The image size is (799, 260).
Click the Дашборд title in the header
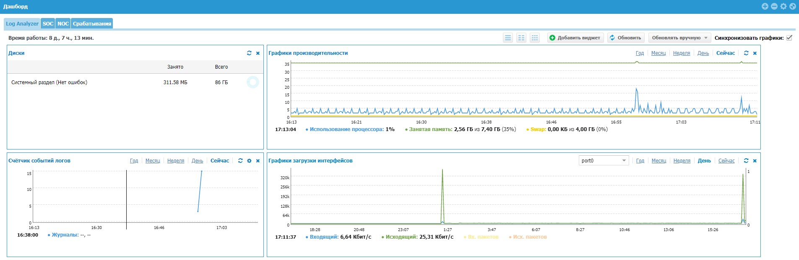(16, 7)
